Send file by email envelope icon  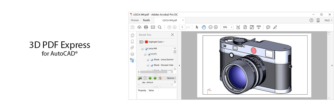(153, 27)
